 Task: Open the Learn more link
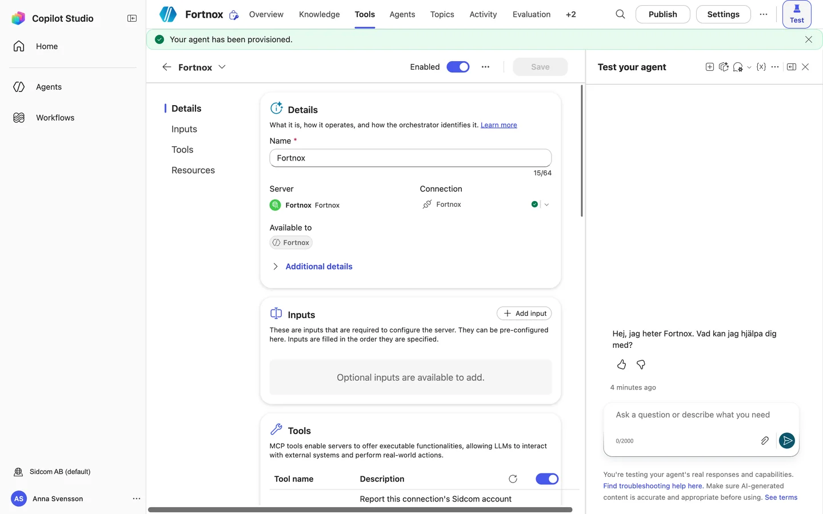[x=499, y=125]
